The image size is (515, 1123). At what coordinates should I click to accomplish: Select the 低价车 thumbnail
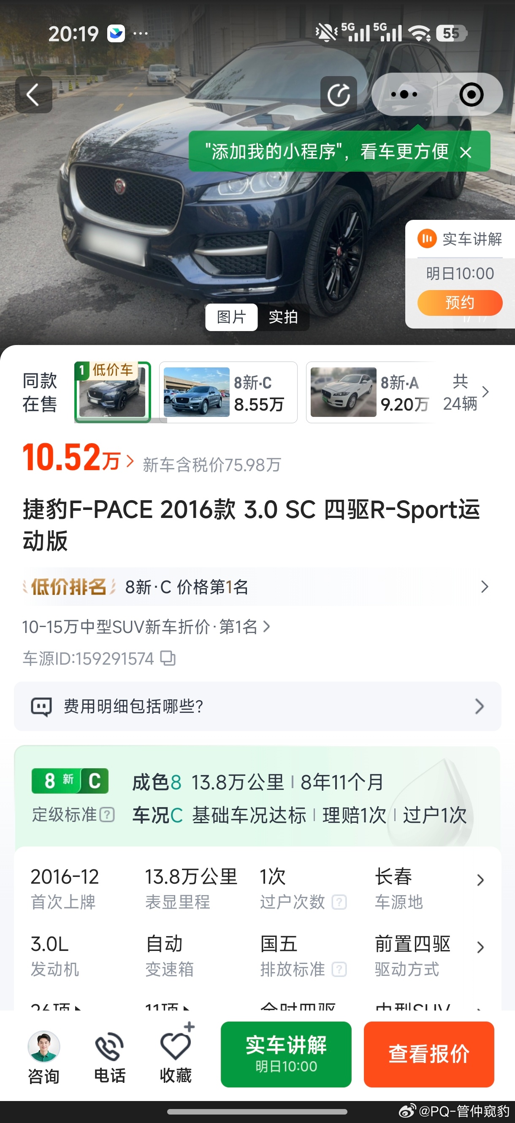point(113,392)
